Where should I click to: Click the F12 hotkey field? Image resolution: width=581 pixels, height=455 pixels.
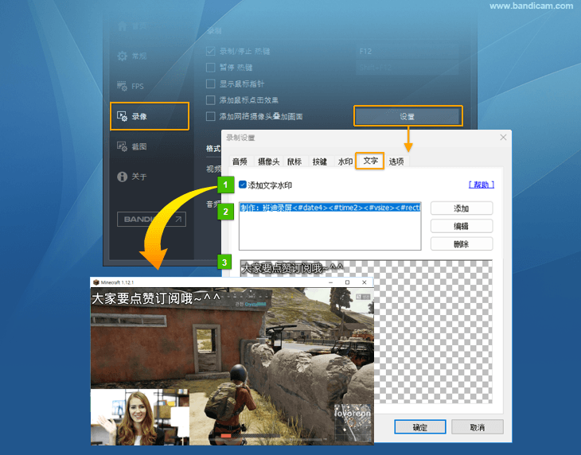(x=407, y=52)
